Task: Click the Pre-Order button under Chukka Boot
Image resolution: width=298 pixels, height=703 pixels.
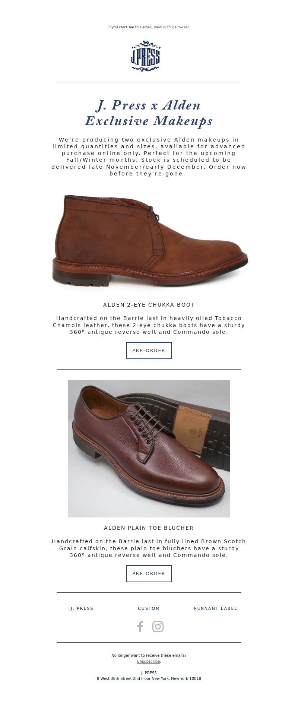Action: click(x=149, y=351)
